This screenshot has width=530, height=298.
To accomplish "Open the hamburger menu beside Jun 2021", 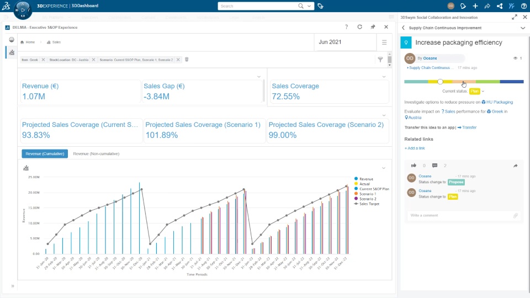I will pos(384,42).
